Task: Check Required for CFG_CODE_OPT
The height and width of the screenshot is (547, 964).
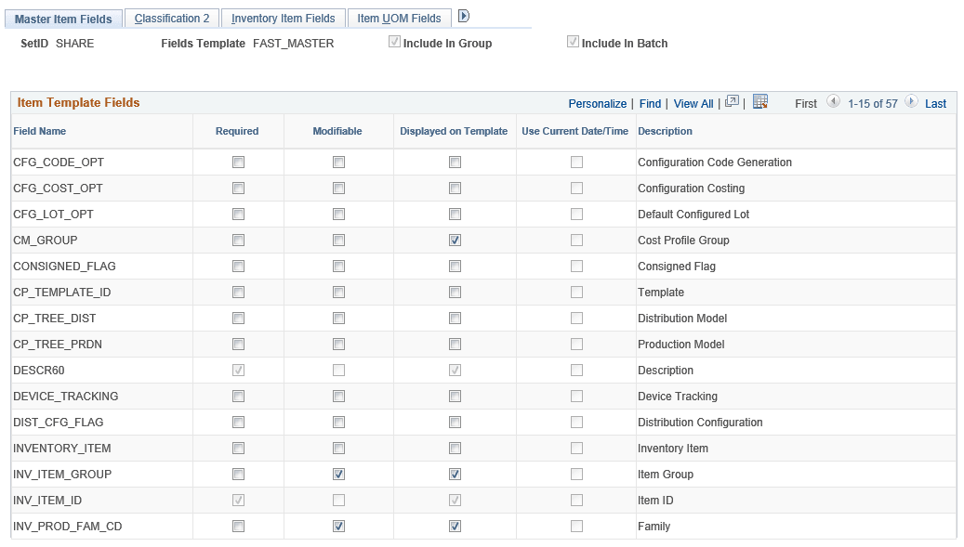Action: (x=238, y=162)
